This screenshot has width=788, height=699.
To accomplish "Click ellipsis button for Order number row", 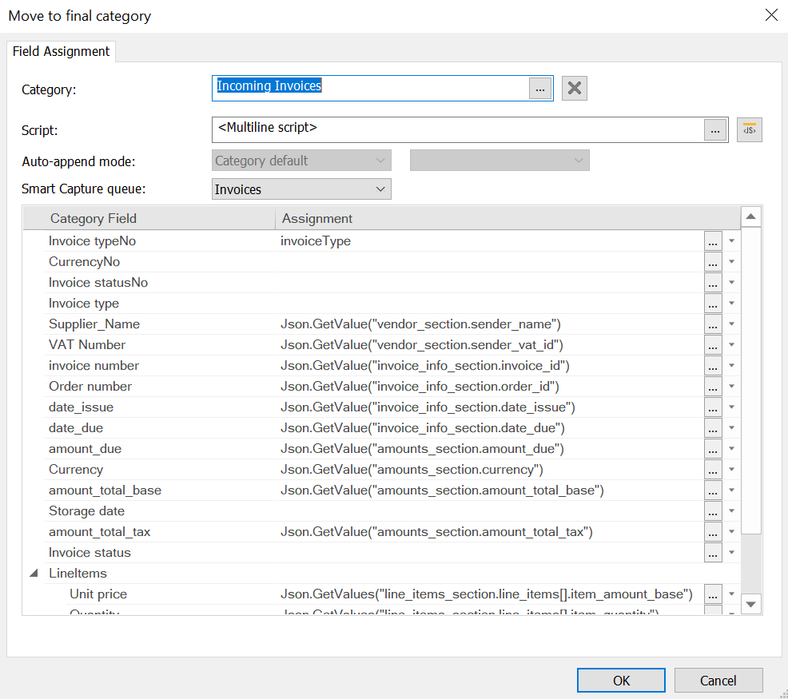I will click(713, 387).
